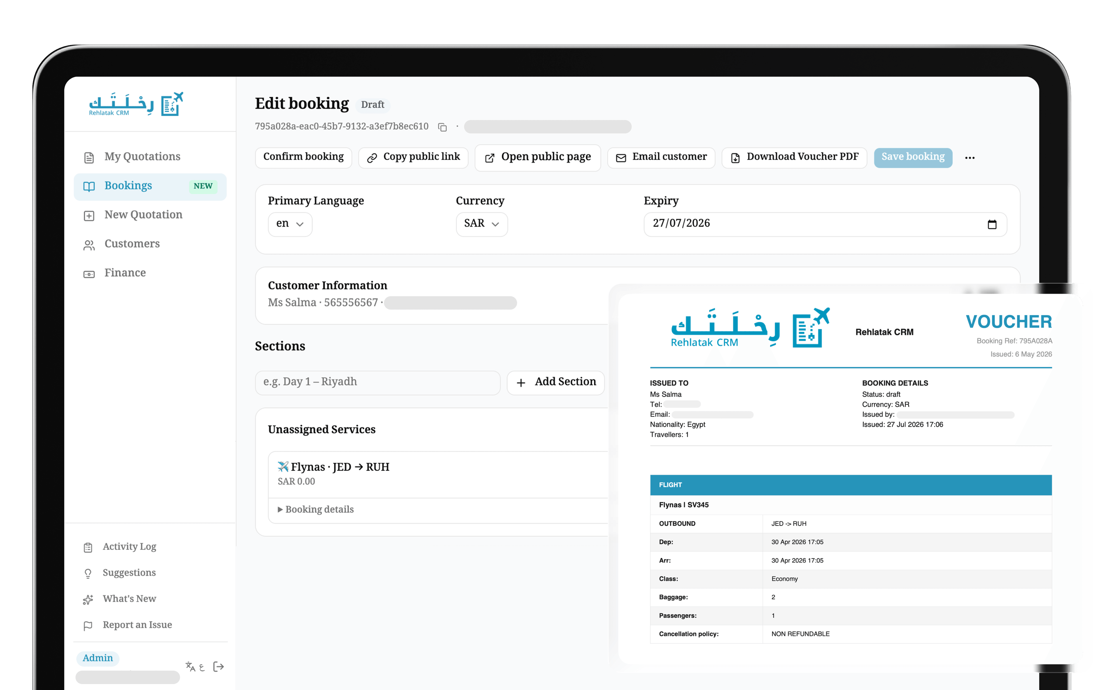Screen dimensions: 1105x690
Task: Open My Quotations page
Action: [150, 157]
